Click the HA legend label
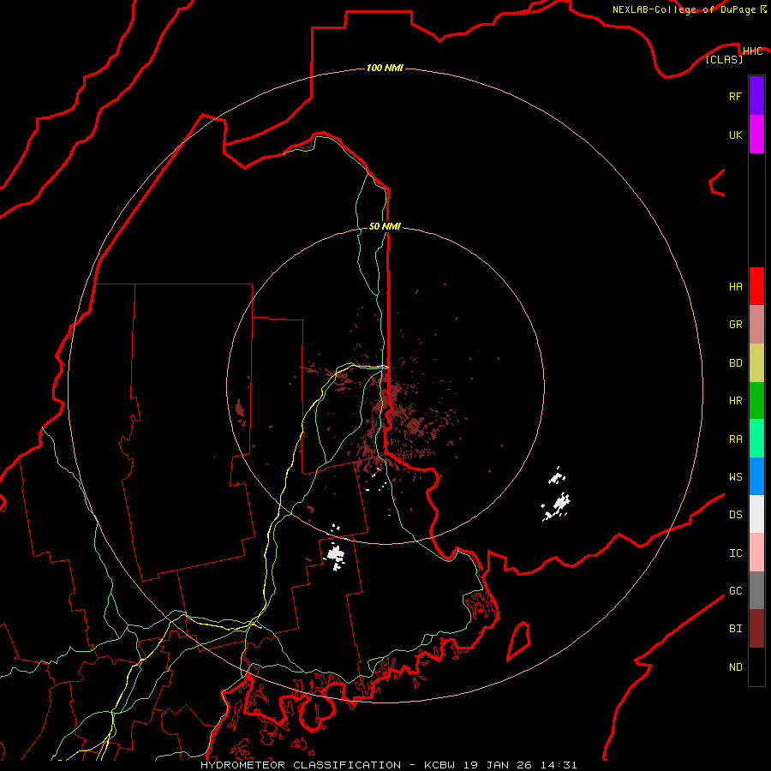 pos(735,287)
